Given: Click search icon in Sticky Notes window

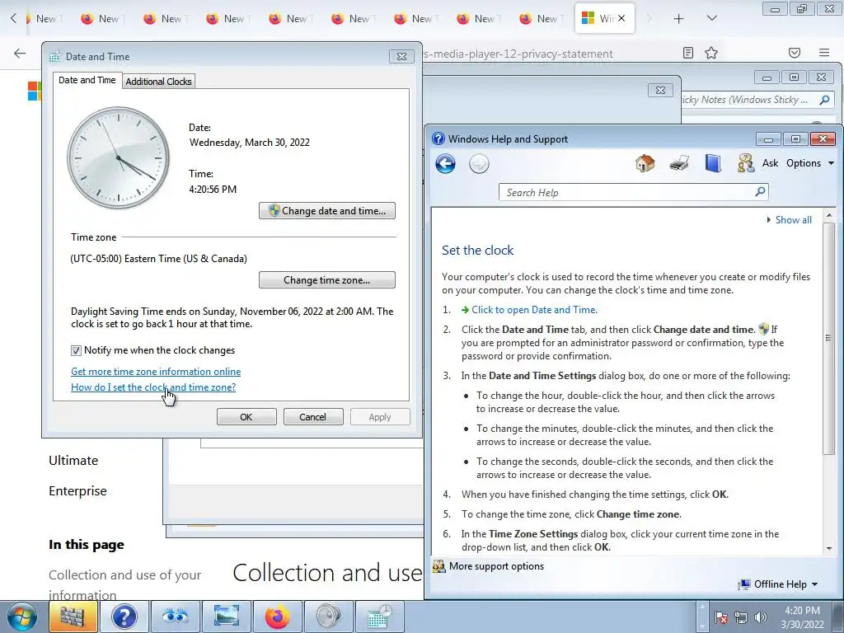Looking at the screenshot, I should 824,100.
